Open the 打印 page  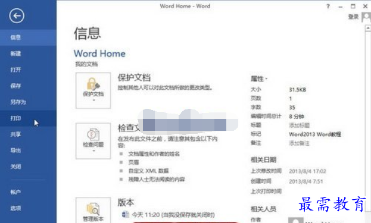pyautogui.click(x=28, y=118)
